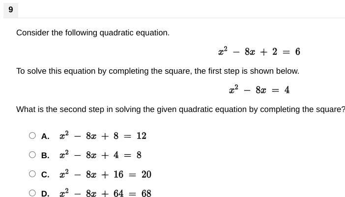Click the bold "B." answer label
Image resolution: width=345 pixels, height=197 pixels.
tap(45, 155)
